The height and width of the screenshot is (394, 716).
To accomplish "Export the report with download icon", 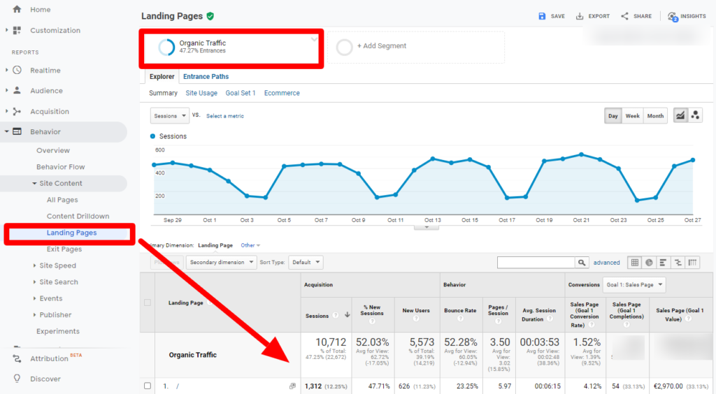I will pyautogui.click(x=580, y=16).
